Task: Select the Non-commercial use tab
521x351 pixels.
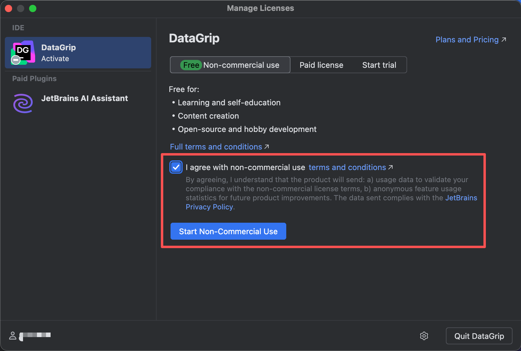Action: coord(241,65)
